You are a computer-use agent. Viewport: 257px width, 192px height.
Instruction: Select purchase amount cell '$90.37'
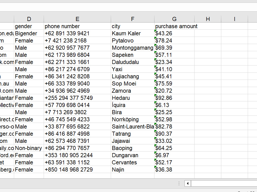pos(175,134)
